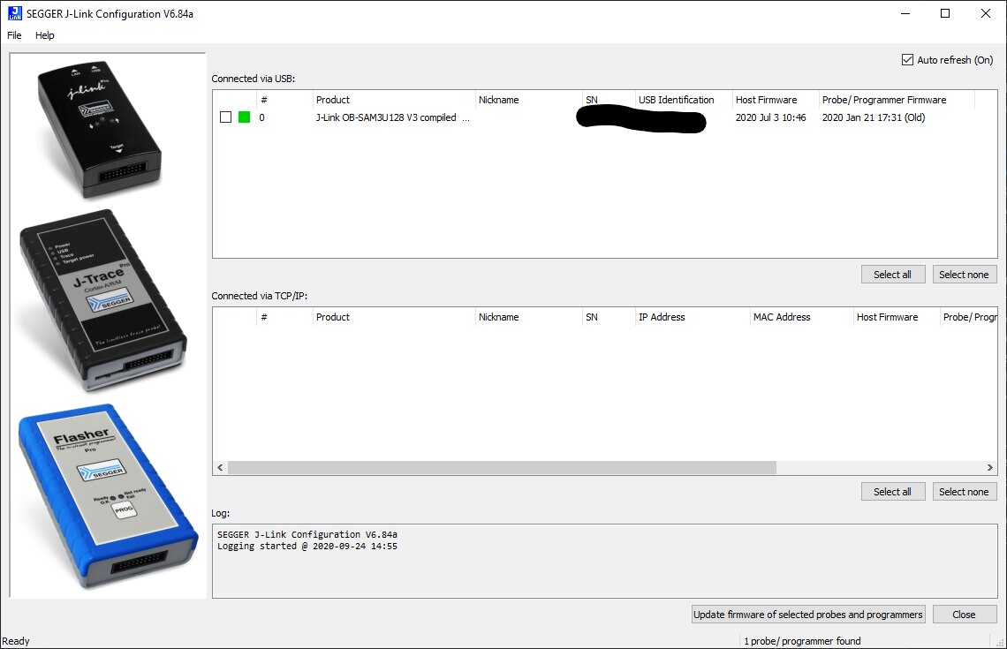This screenshot has height=649, width=1007.
Task: Check the selection box for probe 0
Action: pos(225,117)
